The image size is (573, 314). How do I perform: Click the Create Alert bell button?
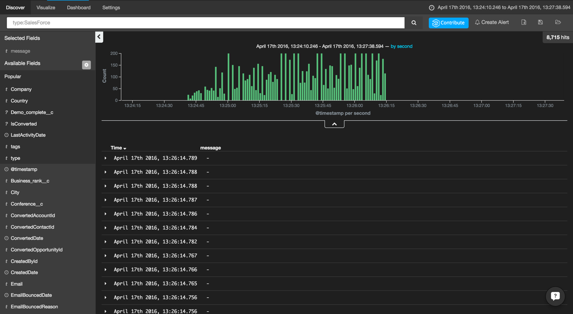point(492,22)
